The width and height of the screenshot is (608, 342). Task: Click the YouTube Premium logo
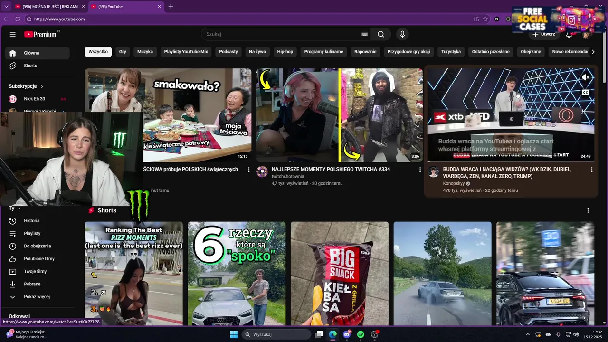41,34
